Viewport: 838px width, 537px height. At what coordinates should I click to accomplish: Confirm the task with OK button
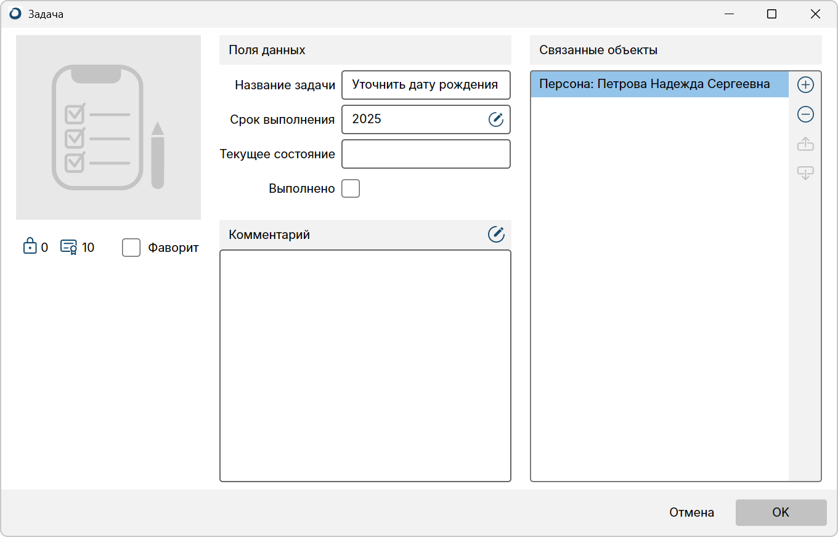tap(781, 512)
